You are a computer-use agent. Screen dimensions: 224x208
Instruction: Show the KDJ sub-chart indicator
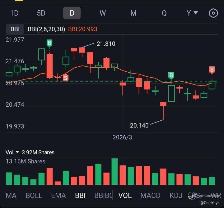click(176, 196)
